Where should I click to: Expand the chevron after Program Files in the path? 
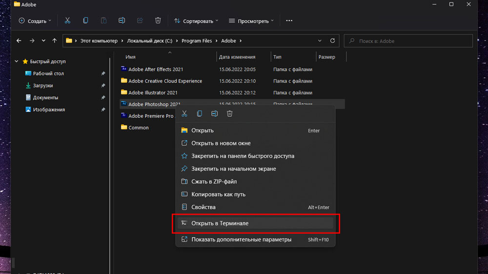coord(217,41)
